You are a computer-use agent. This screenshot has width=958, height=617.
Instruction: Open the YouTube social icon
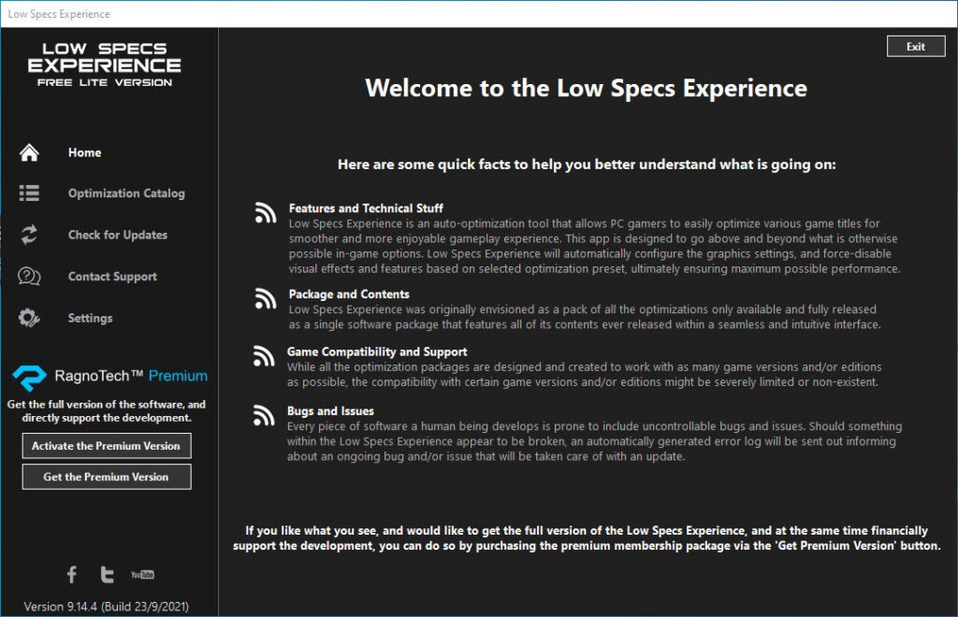(x=142, y=574)
